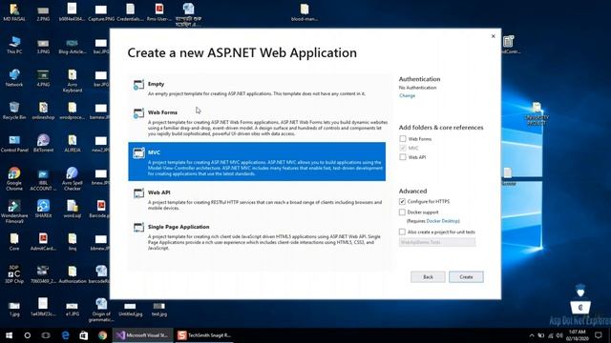Image resolution: width=611 pixels, height=343 pixels.
Task: Open Network desktop icon
Action: [x=14, y=78]
